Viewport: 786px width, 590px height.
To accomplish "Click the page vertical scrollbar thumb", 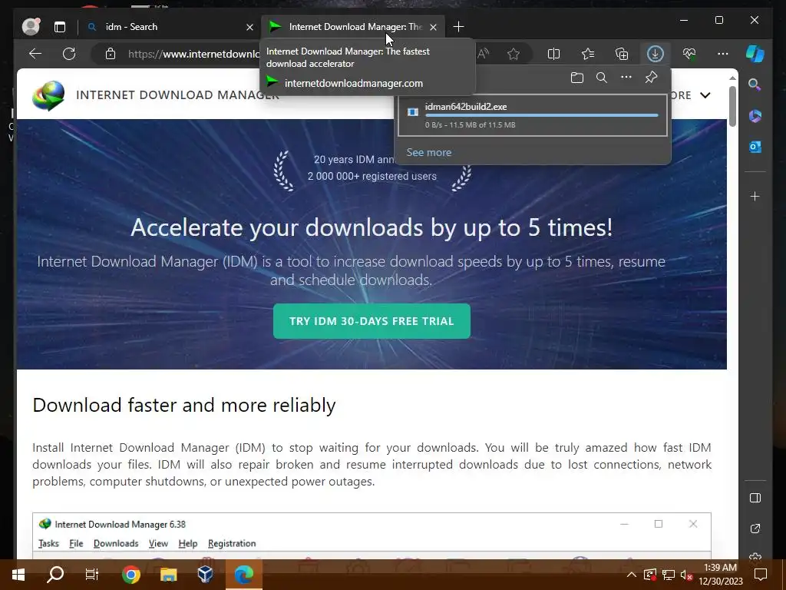I will [732, 106].
